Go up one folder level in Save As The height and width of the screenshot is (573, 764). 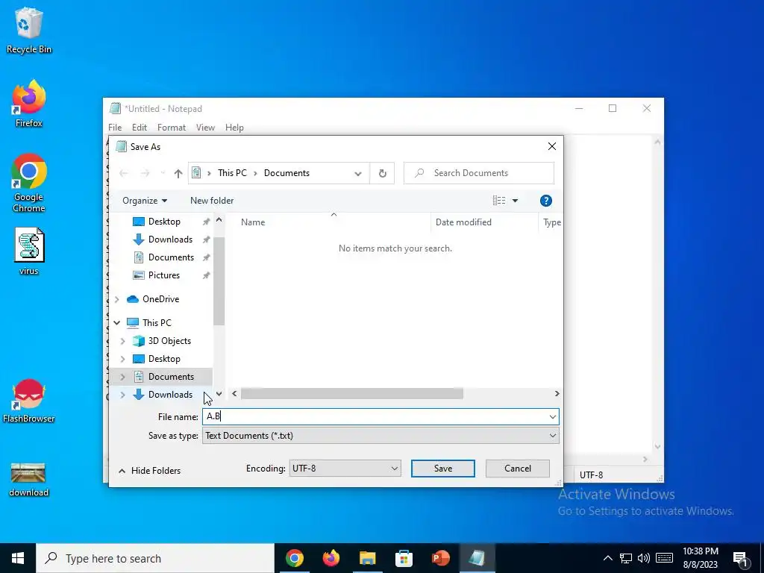(x=178, y=173)
